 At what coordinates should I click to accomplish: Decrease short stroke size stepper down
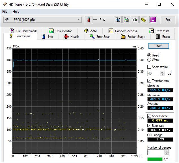click(x=162, y=75)
